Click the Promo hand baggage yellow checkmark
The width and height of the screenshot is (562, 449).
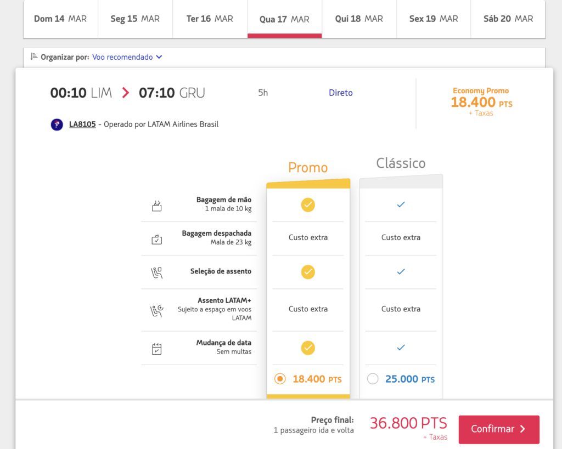pos(308,205)
